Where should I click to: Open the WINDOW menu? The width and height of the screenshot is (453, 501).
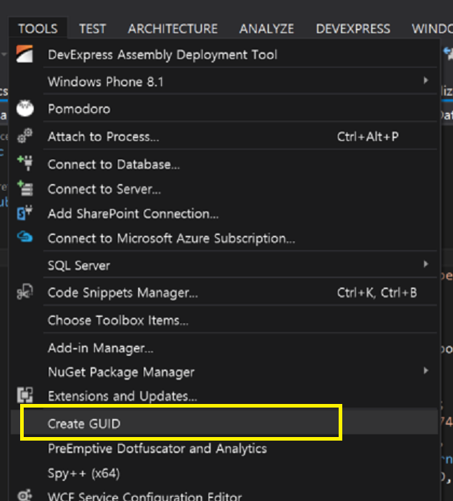(432, 29)
